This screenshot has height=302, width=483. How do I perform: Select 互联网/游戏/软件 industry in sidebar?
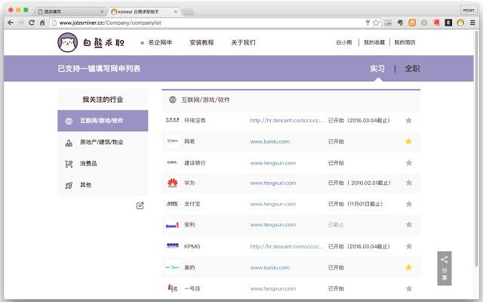click(103, 121)
